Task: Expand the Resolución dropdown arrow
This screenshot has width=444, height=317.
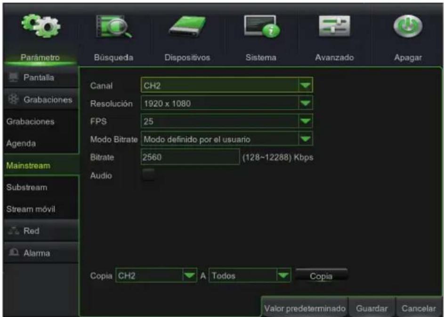Action: point(306,103)
